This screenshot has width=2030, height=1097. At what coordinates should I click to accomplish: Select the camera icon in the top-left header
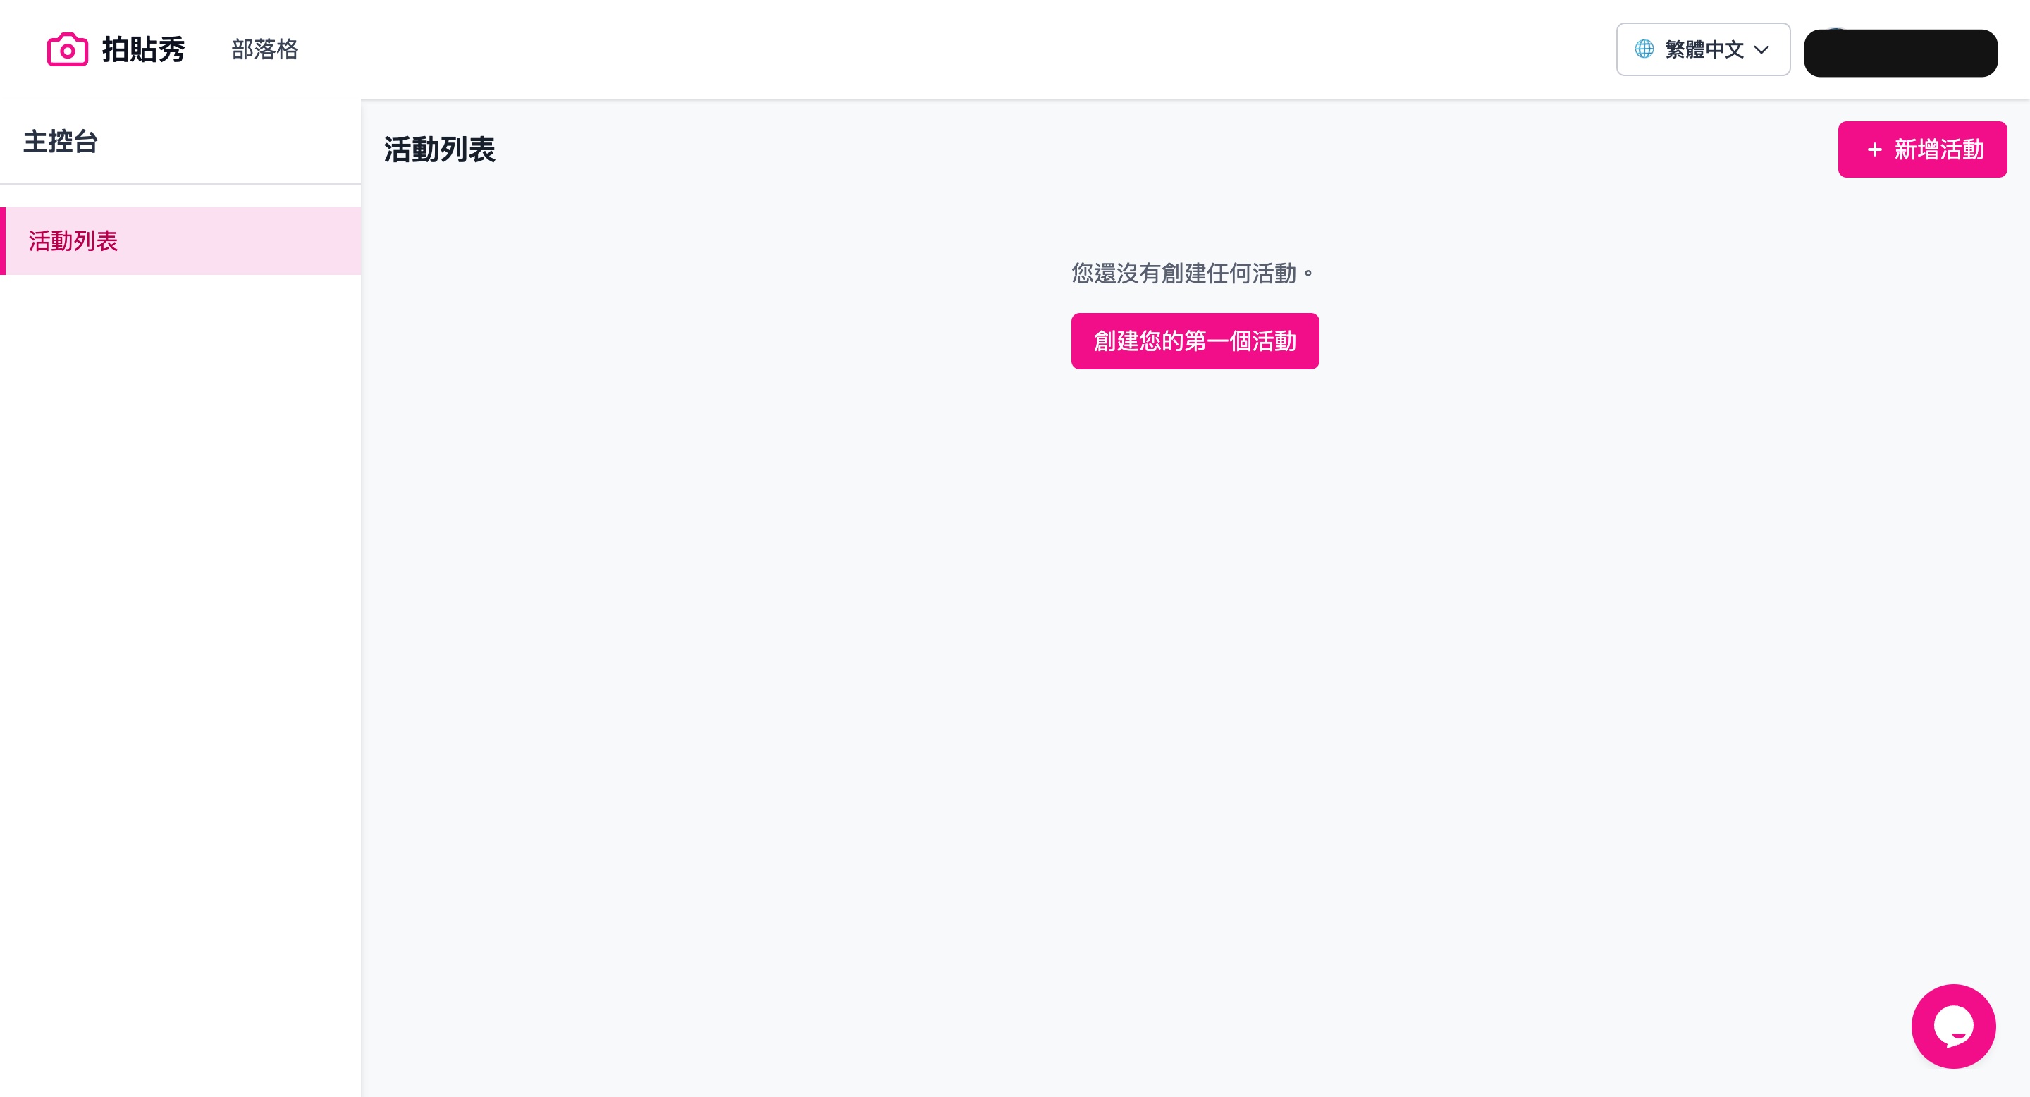(67, 49)
